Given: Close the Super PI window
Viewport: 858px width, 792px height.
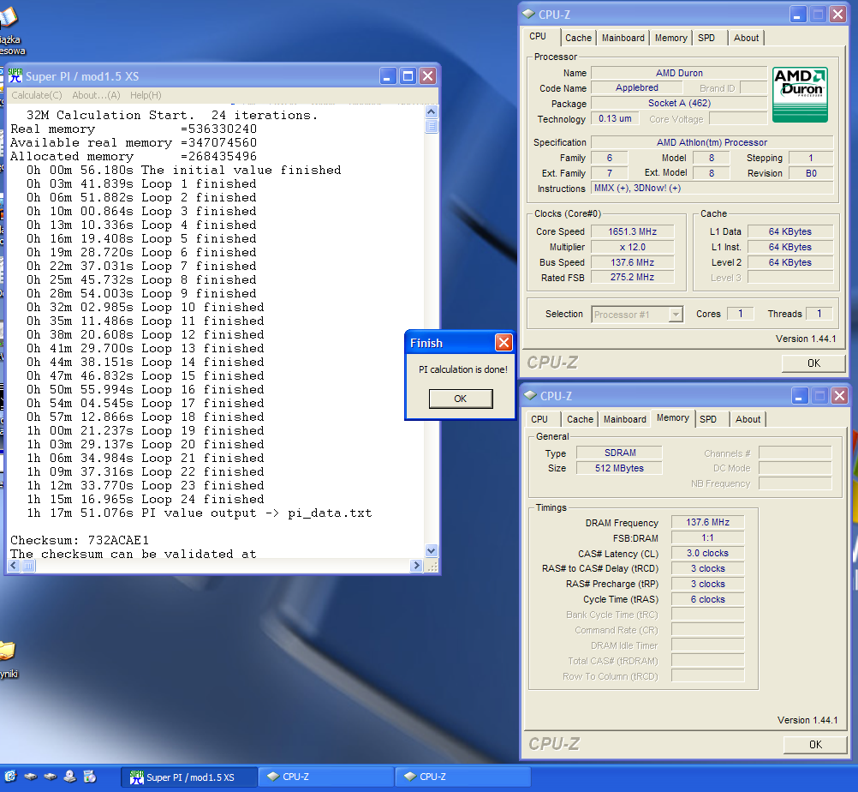Looking at the screenshot, I should 428,76.
